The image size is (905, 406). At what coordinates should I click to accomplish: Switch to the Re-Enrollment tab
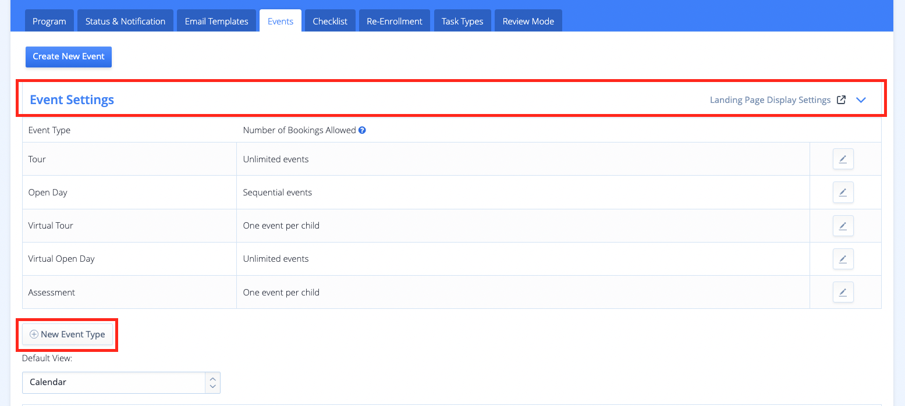point(395,21)
